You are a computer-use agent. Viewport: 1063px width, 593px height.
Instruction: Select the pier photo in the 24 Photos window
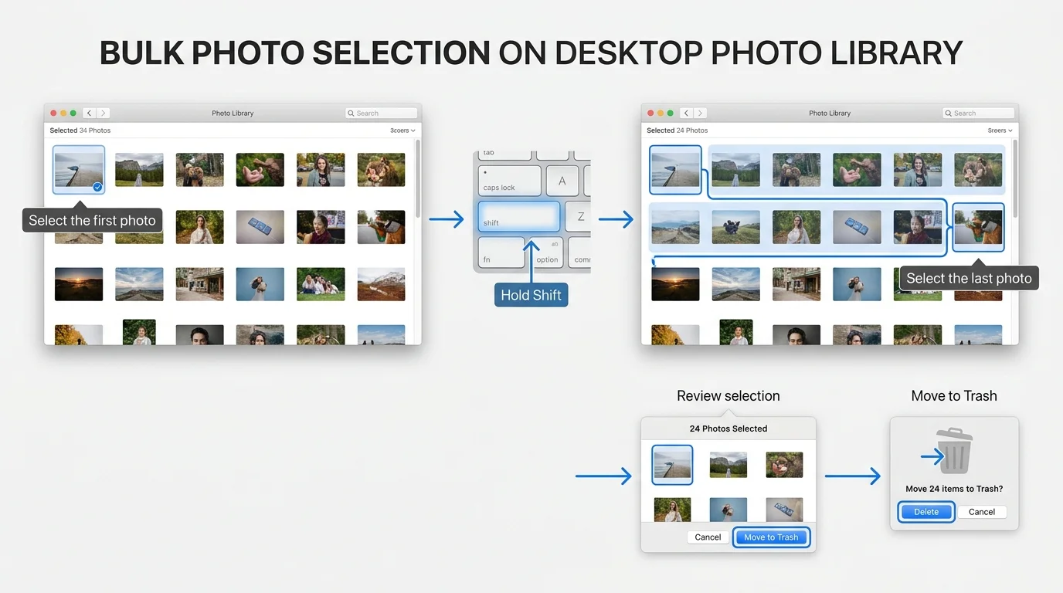point(675,170)
